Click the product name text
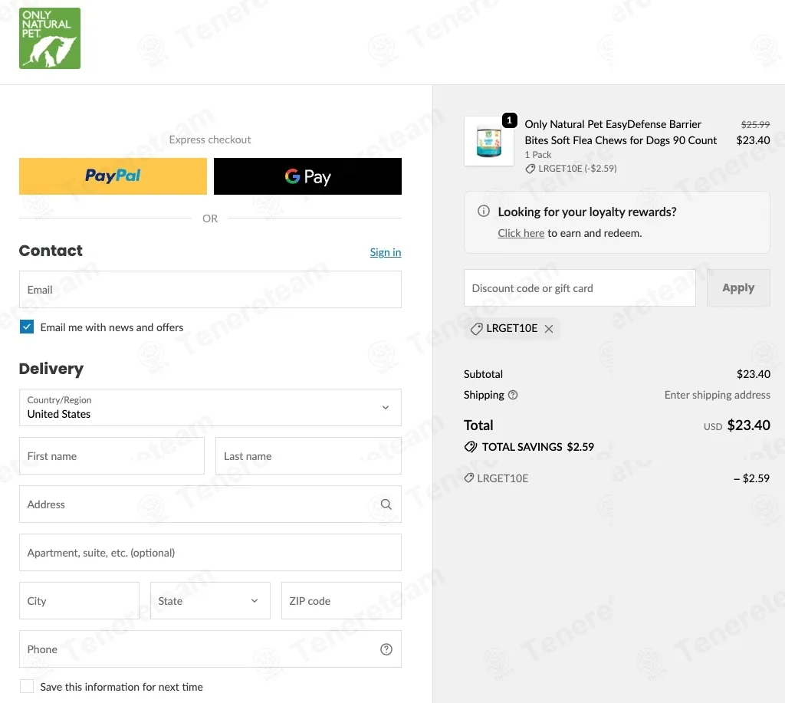 [621, 132]
